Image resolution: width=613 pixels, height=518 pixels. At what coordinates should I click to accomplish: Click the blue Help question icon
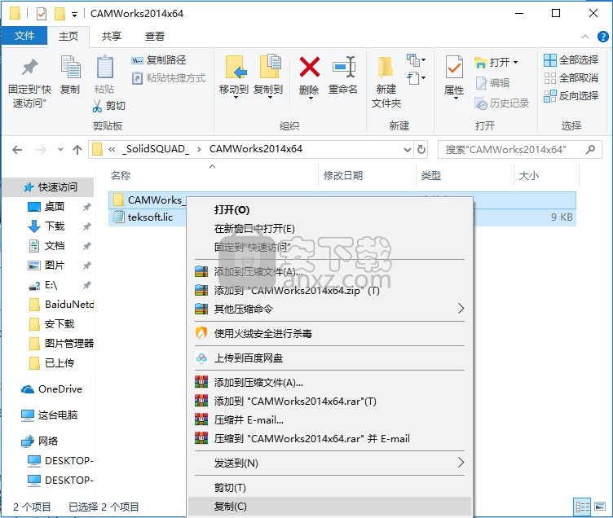[x=602, y=37]
